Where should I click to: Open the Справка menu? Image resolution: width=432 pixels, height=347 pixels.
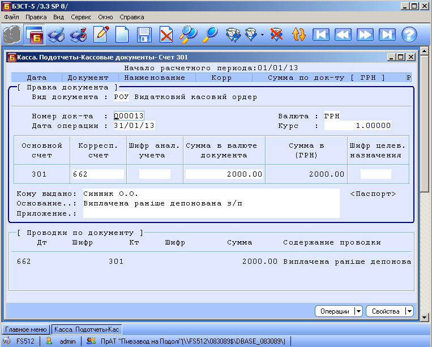(132, 17)
